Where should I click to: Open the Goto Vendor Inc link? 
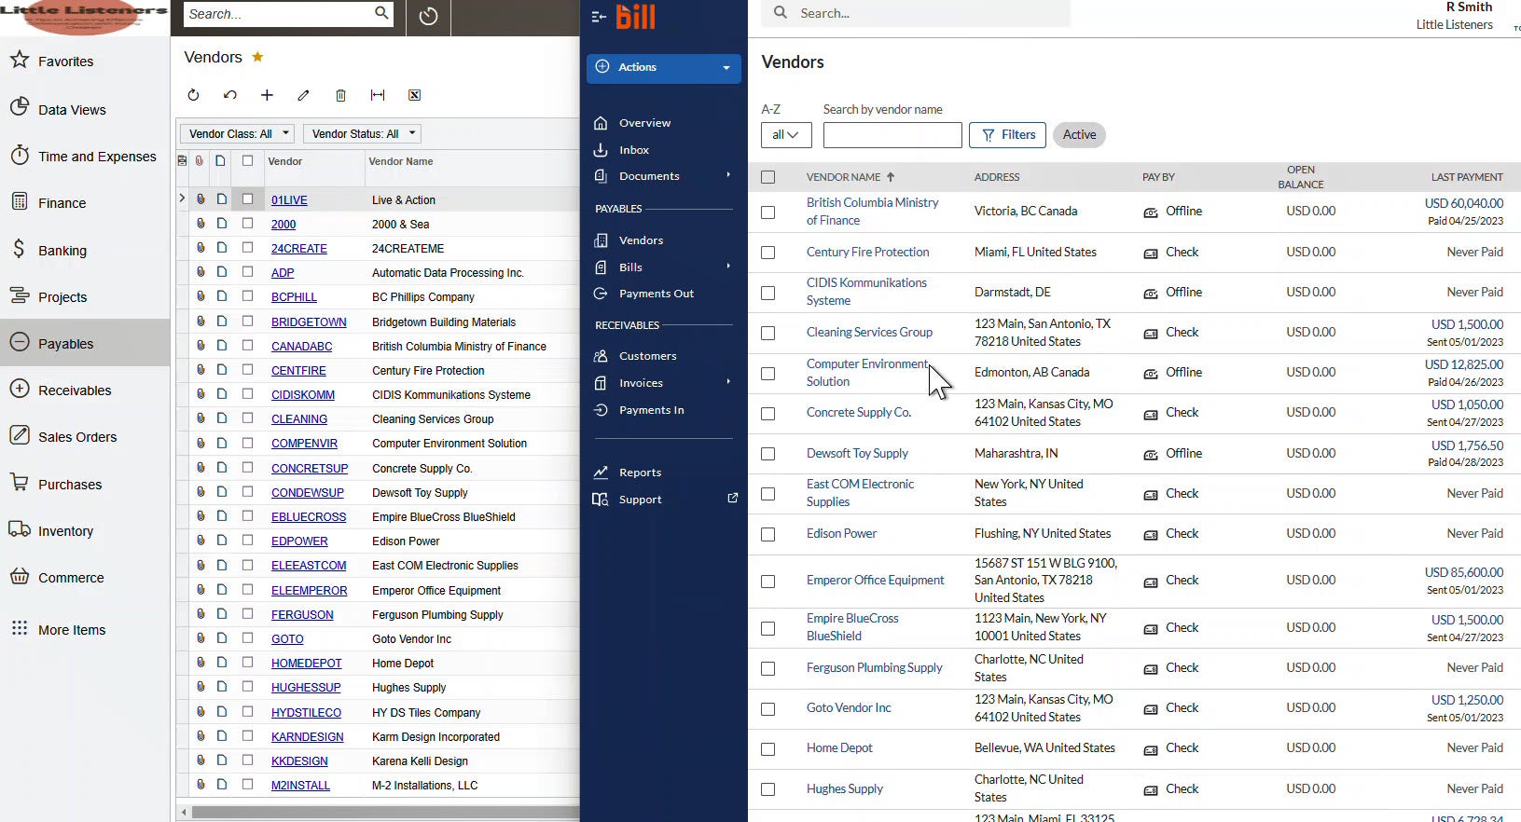click(x=849, y=708)
